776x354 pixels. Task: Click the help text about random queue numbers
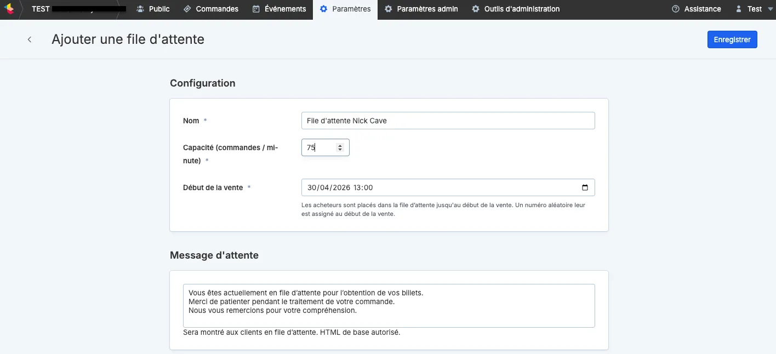[x=443, y=210]
